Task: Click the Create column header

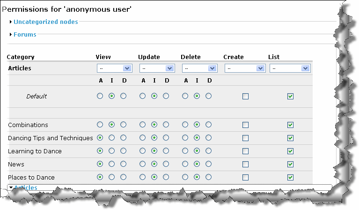Action: [234, 57]
